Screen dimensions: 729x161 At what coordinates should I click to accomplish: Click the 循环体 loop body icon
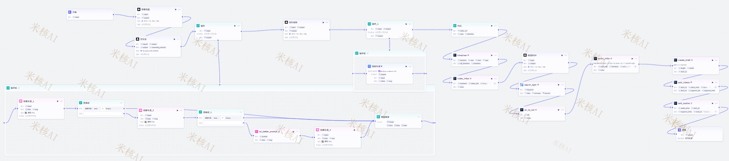(x=8, y=88)
